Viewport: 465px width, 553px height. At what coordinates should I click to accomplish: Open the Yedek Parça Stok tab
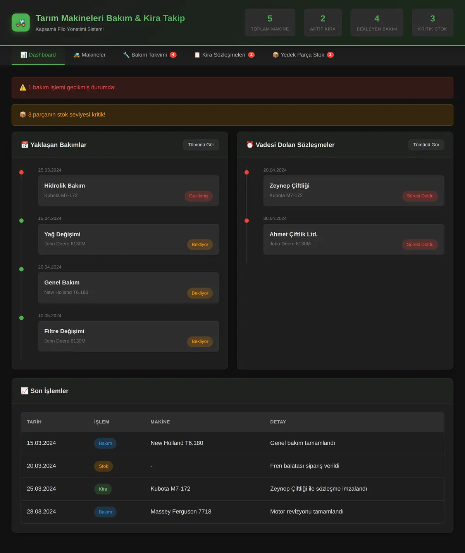[303, 55]
